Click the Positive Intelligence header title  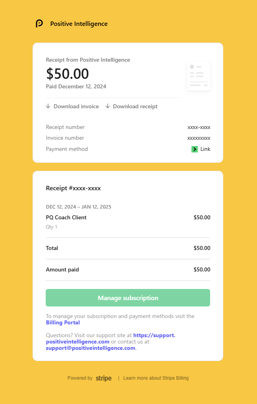pos(79,24)
